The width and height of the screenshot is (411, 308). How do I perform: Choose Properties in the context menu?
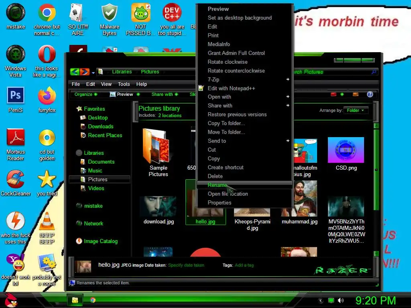coord(244,203)
